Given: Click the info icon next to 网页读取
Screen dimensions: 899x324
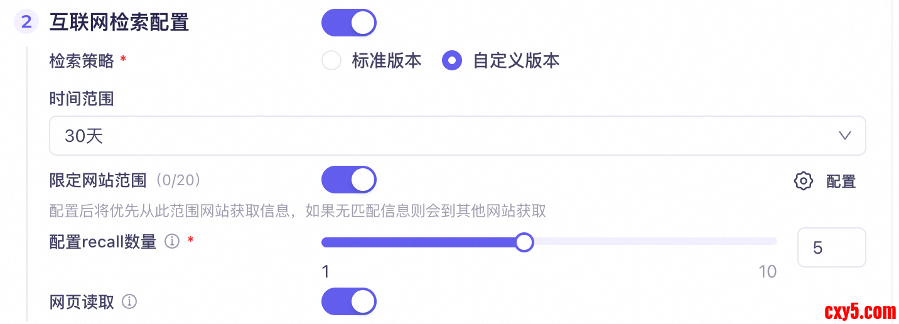Looking at the screenshot, I should click(129, 302).
